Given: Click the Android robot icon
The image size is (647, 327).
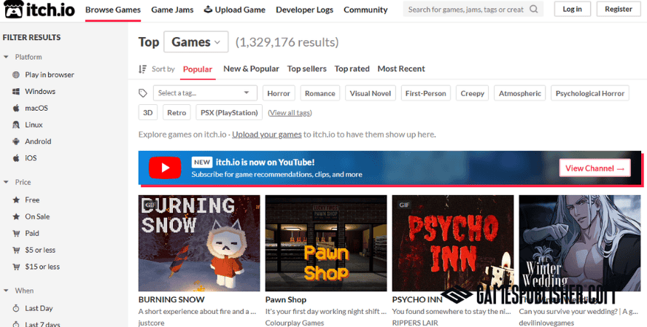Looking at the screenshot, I should tap(16, 141).
